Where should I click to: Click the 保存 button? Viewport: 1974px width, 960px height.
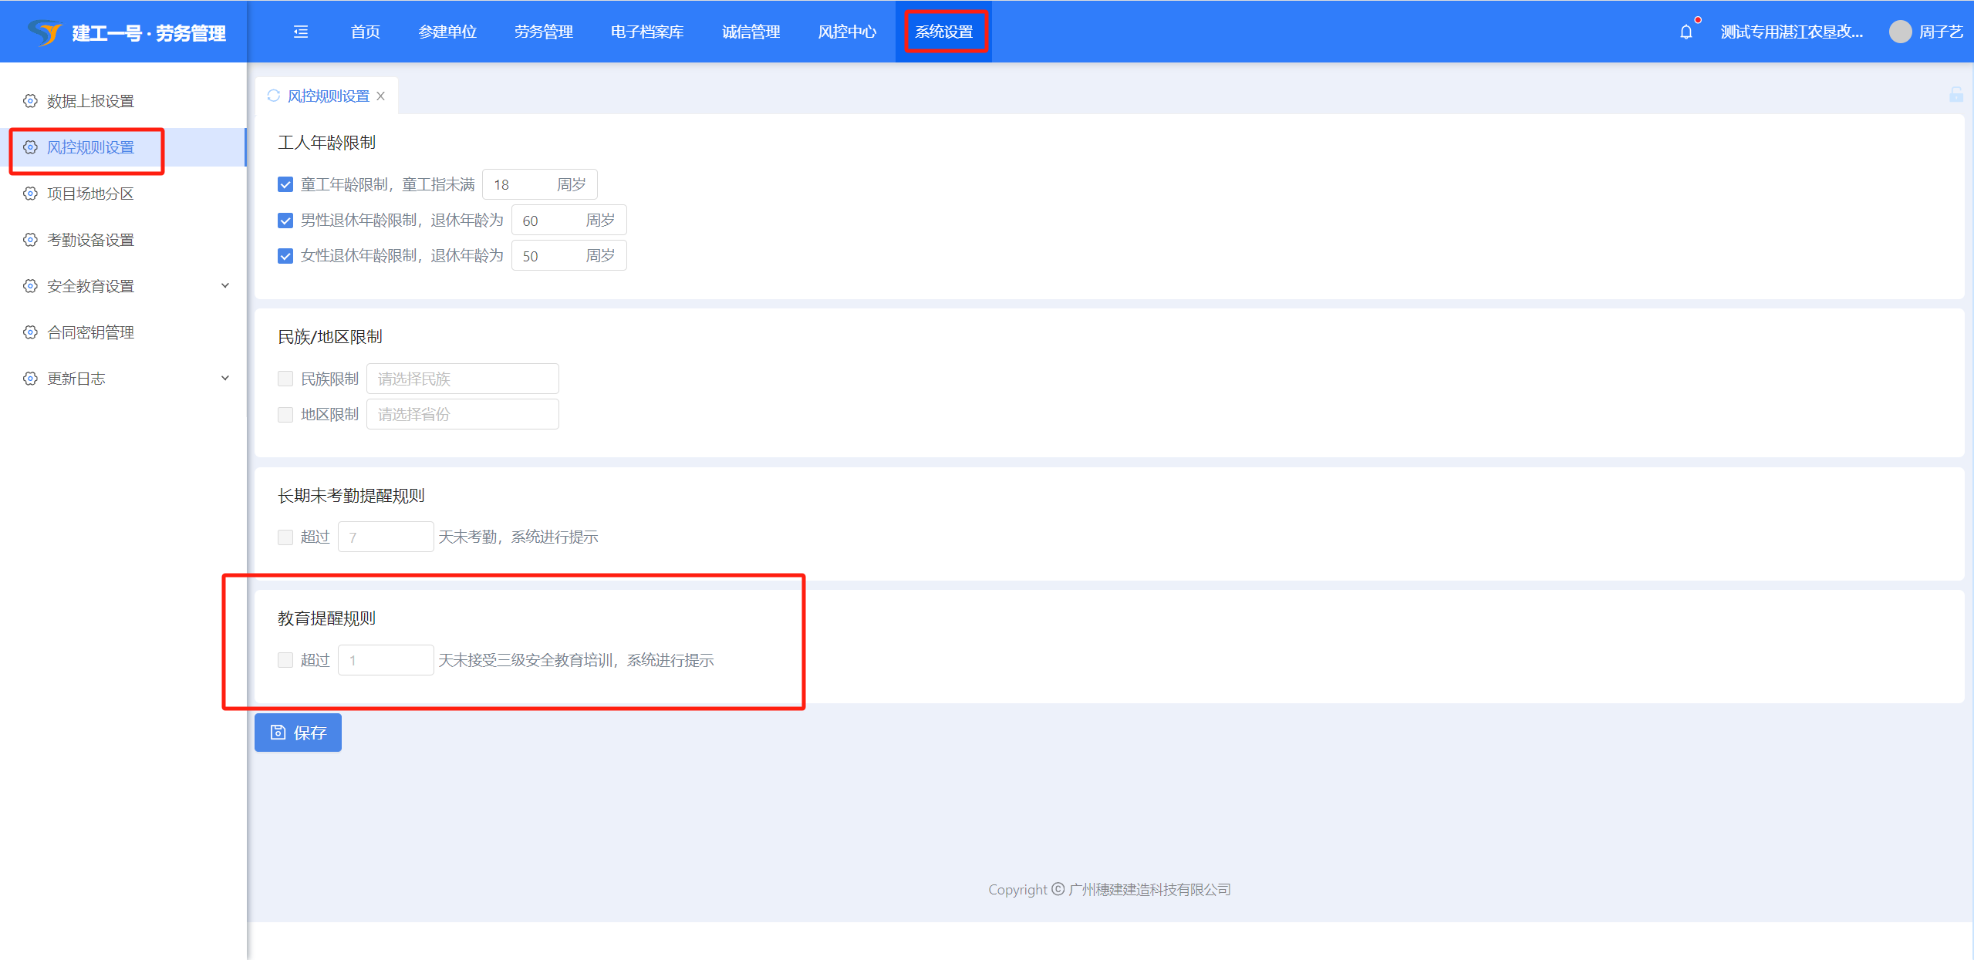coord(298,733)
